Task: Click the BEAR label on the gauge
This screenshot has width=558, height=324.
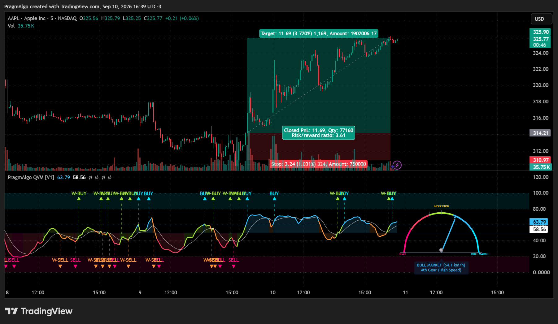Action: pyautogui.click(x=402, y=254)
